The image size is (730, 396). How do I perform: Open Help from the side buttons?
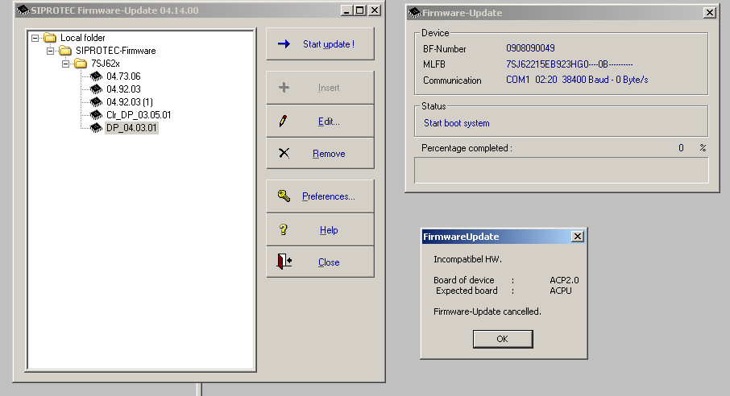(321, 230)
